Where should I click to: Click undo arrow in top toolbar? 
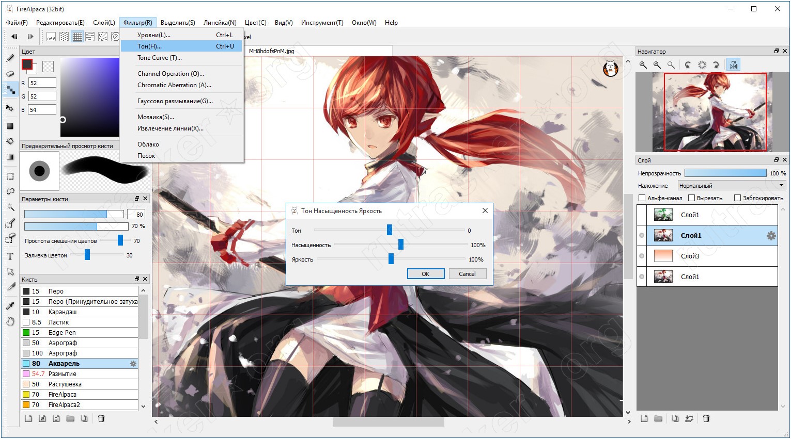pyautogui.click(x=14, y=37)
